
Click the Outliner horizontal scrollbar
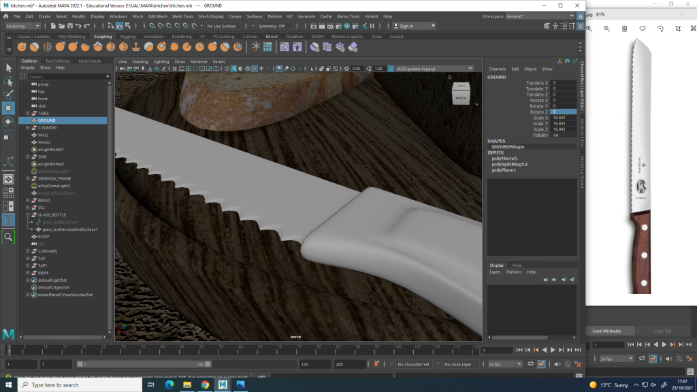click(x=63, y=337)
